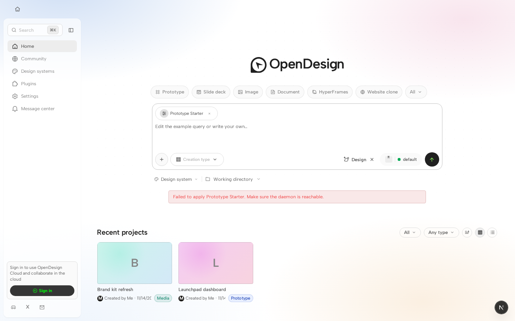Image resolution: width=515 pixels, height=321 pixels.
Task: Expand the Design system dropdown
Action: [x=176, y=179]
